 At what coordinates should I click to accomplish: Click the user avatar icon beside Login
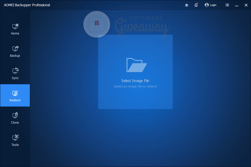(x=207, y=5)
